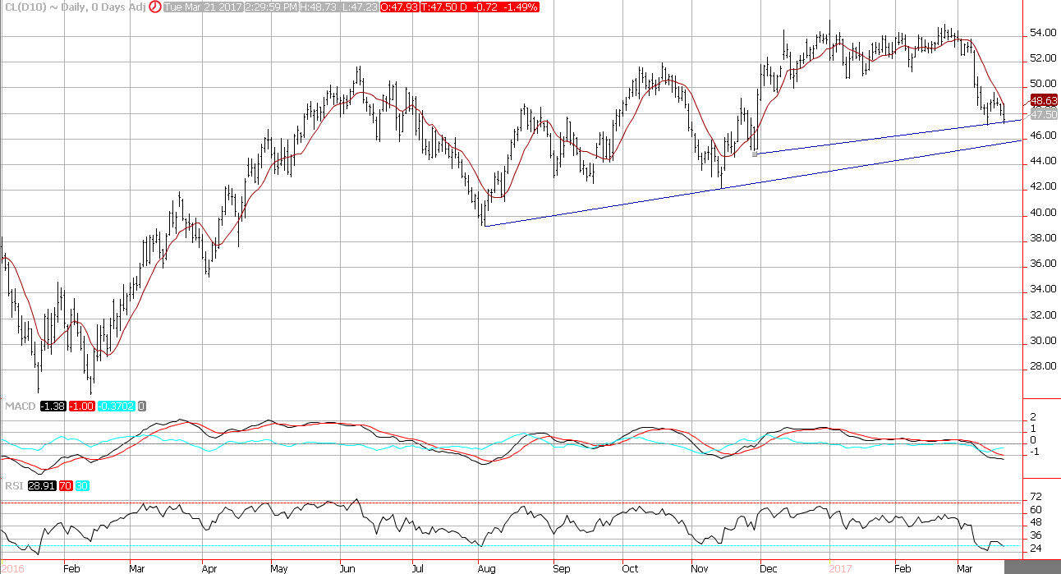The image size is (1061, 574).
Task: Click the cyan MACD histogram -0.3702 box
Action: (x=116, y=406)
